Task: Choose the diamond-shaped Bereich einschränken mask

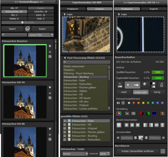Action: click(x=126, y=125)
